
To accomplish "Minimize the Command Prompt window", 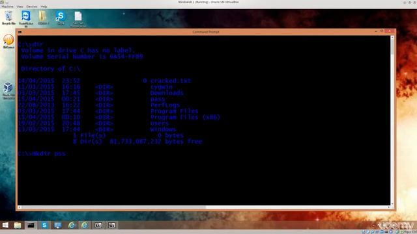I will 376,31.
